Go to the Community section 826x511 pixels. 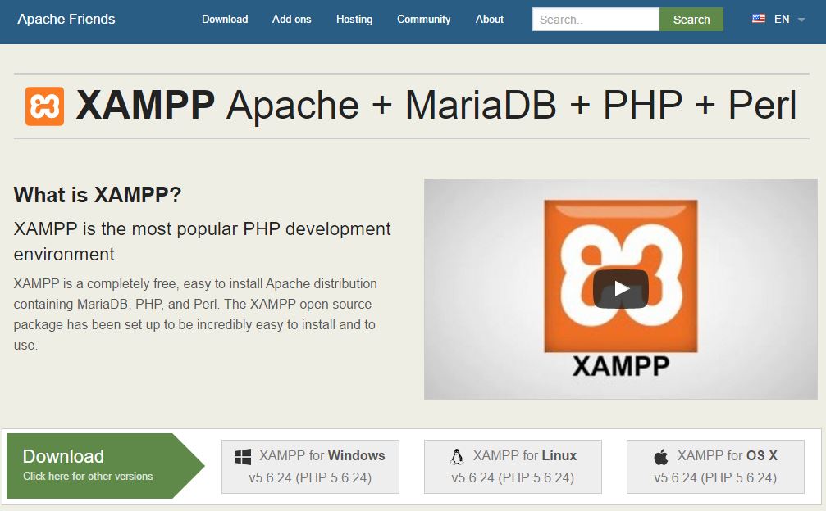pyautogui.click(x=423, y=19)
